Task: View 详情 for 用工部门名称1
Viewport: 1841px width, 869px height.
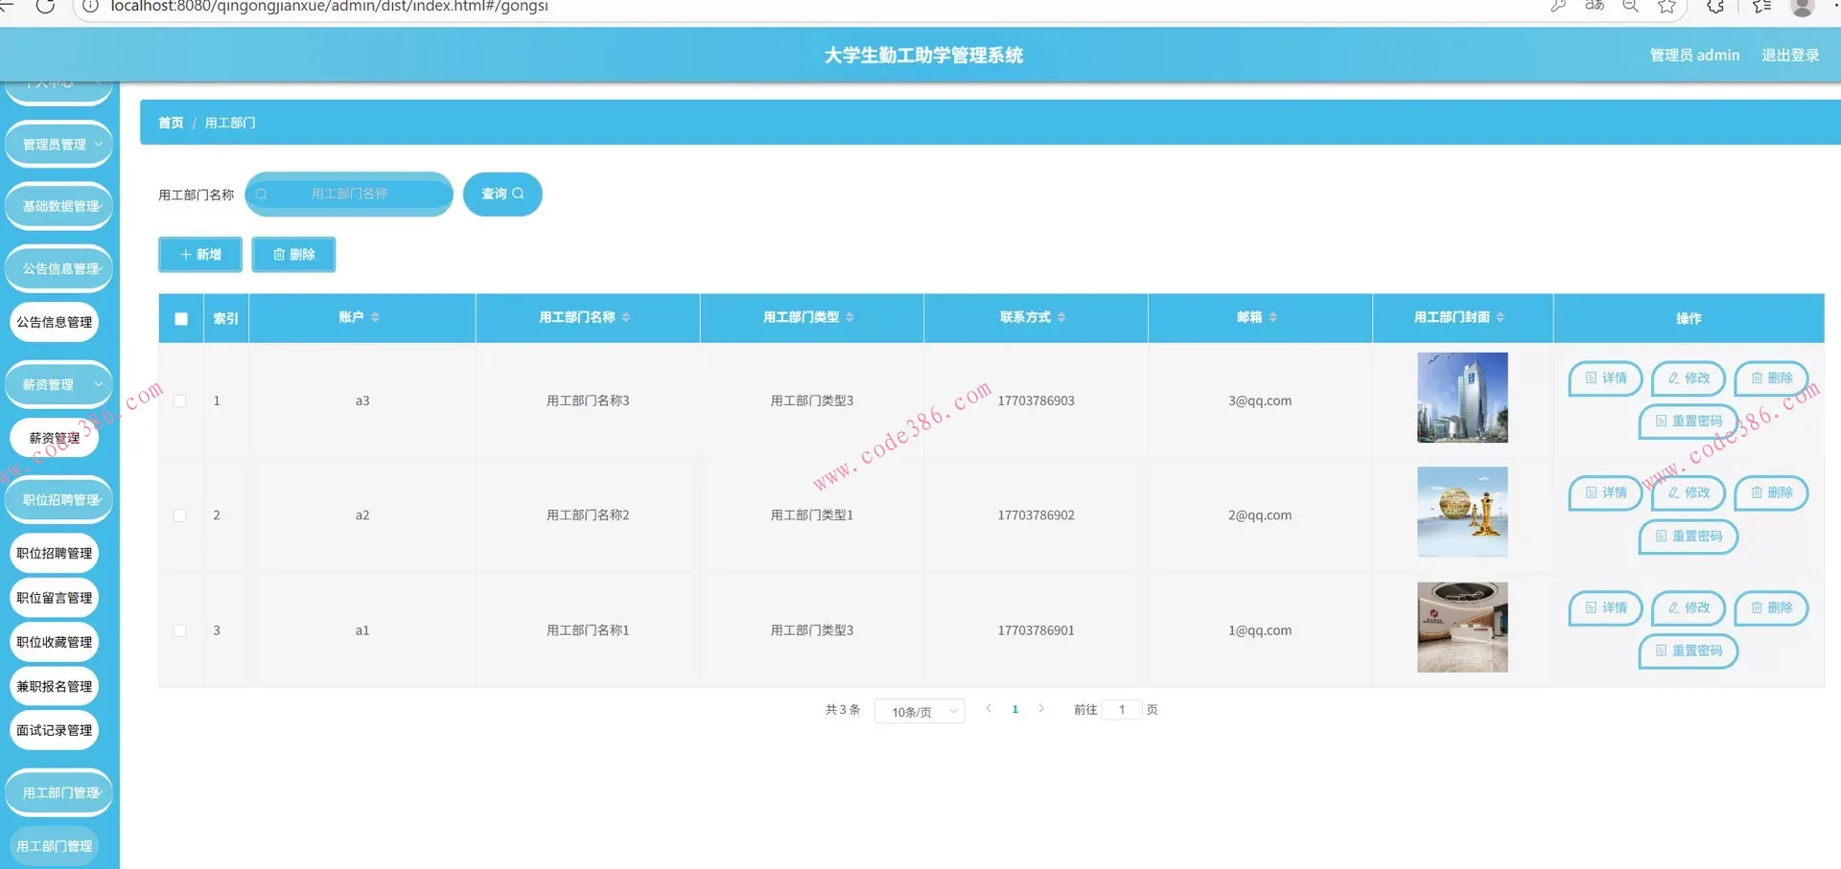Action: [1606, 607]
